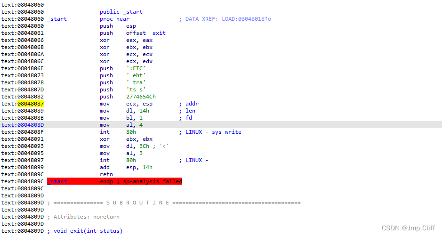The height and width of the screenshot is (236, 442).
Task: Click the '; LINUX -' comment at 08048097
Action: coord(193,160)
